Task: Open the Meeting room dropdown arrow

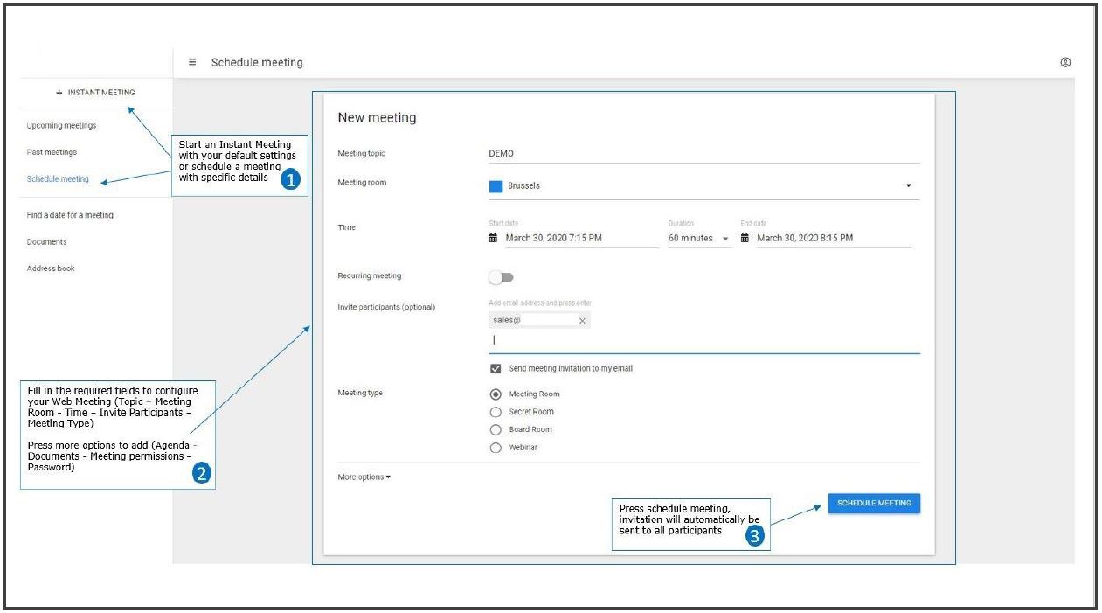Action: (908, 186)
